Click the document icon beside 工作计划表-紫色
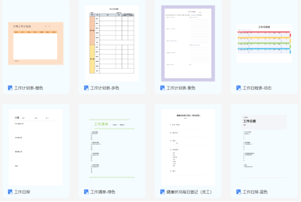 [162, 88]
